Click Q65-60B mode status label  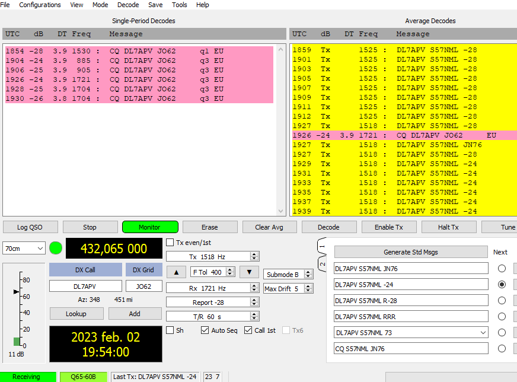(84, 377)
